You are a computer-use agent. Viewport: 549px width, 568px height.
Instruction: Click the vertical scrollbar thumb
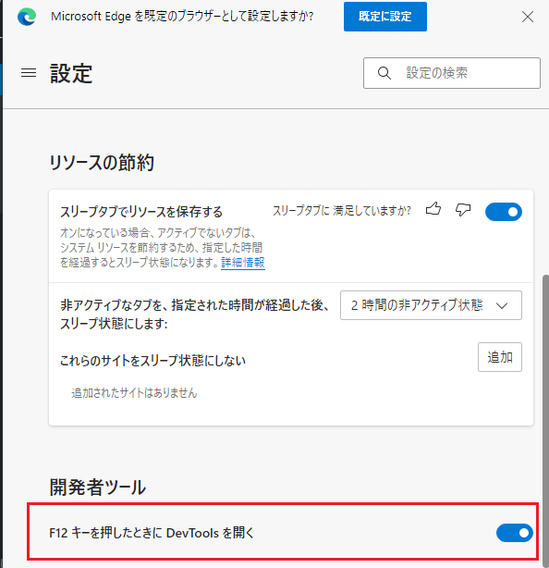(x=545, y=420)
